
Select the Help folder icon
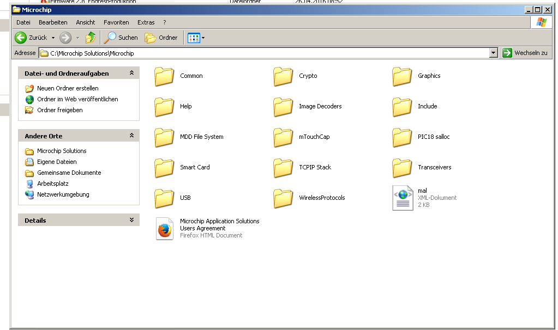click(164, 107)
